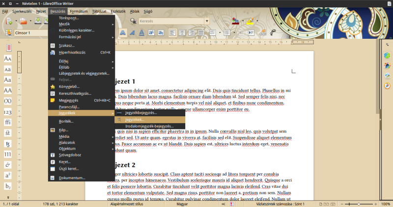393x207 pixels.
Task: Adjust the zoom slider handle
Action: (359, 204)
